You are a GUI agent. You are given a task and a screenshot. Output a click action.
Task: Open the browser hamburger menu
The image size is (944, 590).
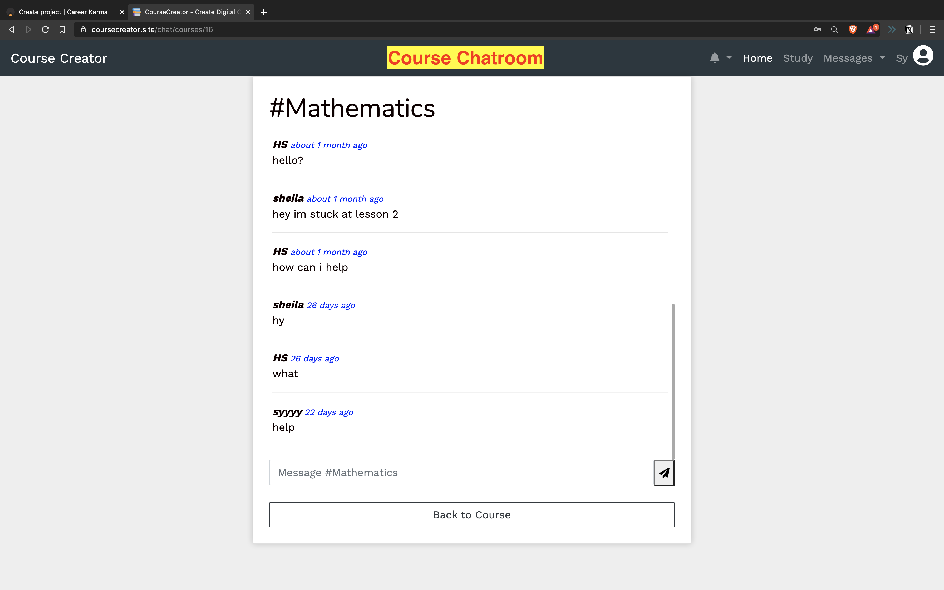click(932, 30)
